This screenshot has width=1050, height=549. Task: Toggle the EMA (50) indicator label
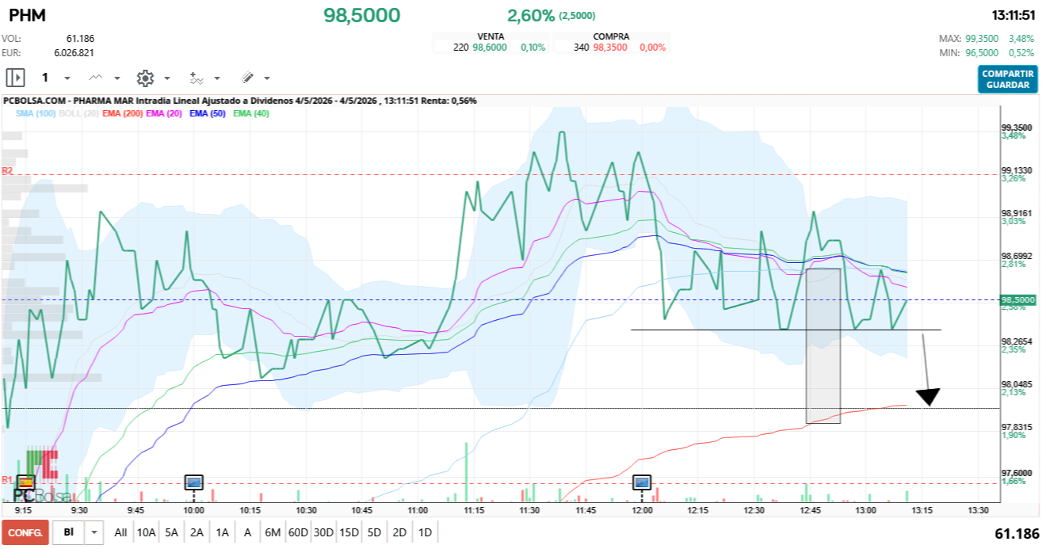coord(208,114)
